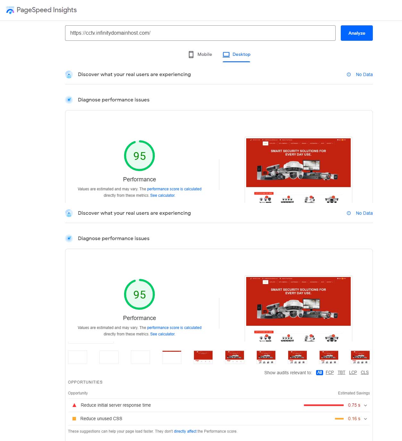
Task: Click the URL input field
Action: point(200,33)
